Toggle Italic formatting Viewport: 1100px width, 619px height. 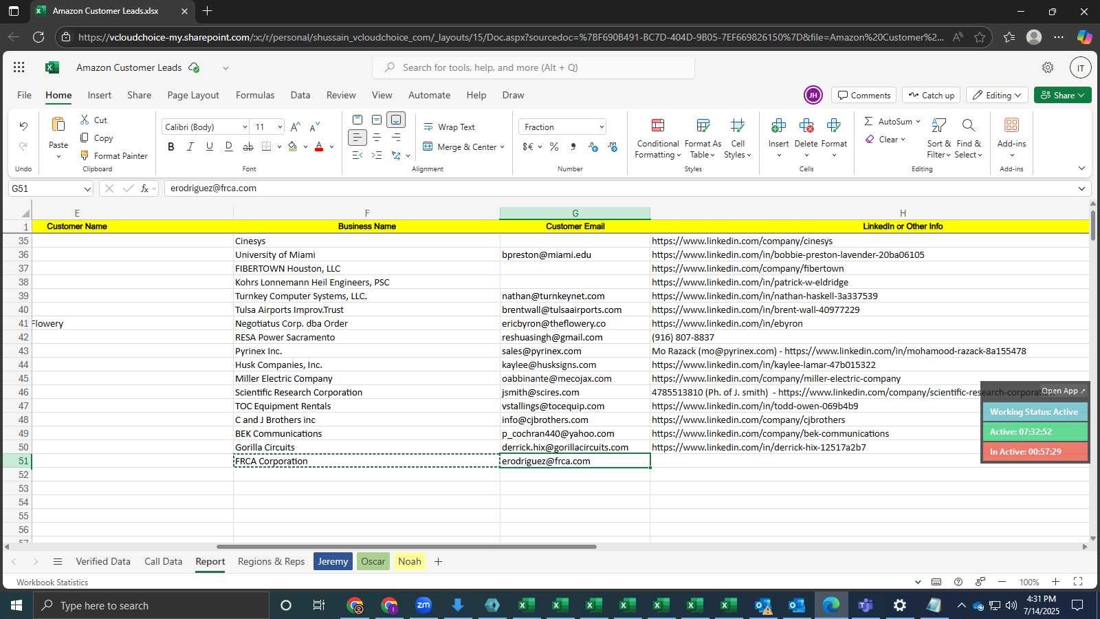[190, 146]
